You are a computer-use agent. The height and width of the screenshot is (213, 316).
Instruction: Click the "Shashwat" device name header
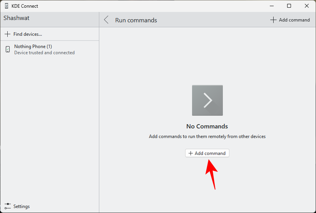pos(17,18)
